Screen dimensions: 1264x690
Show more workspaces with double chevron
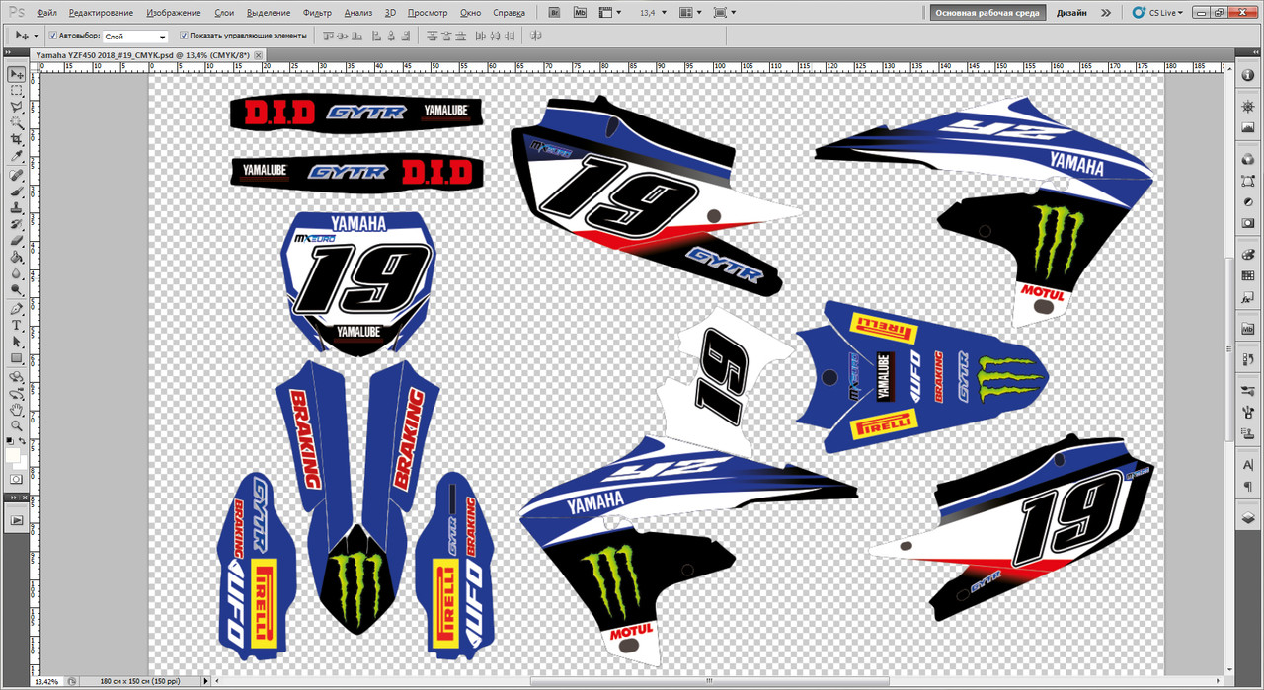coord(1105,13)
